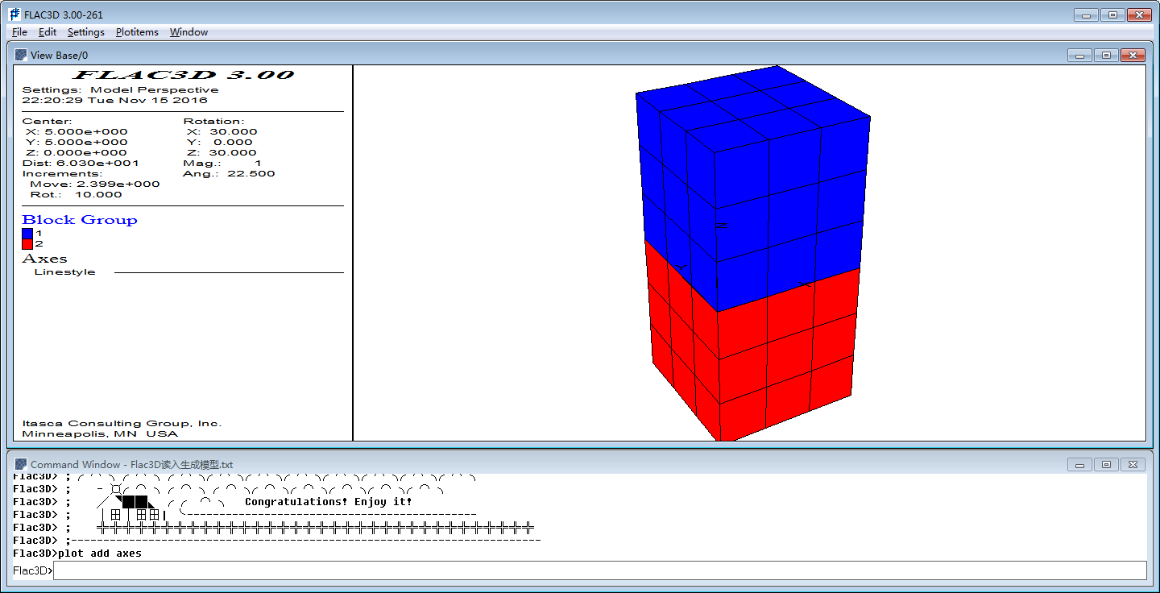1160x593 pixels.
Task: Click the blue swatch for block group 1
Action: 27,233
